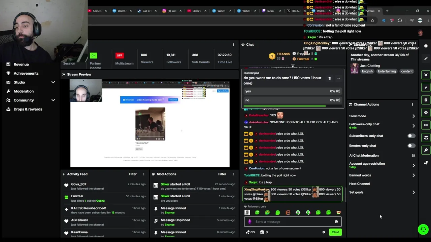Click the shop icon next to 0

click(262, 232)
